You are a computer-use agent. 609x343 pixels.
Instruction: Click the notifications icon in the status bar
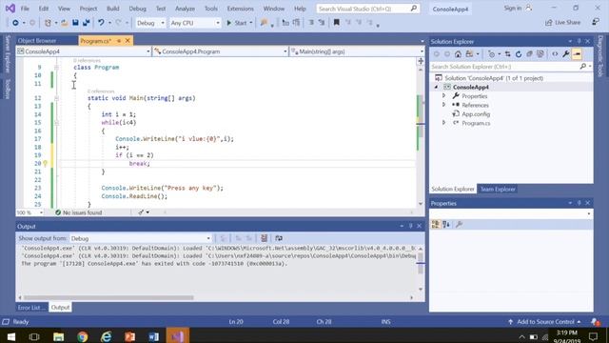pos(595,322)
